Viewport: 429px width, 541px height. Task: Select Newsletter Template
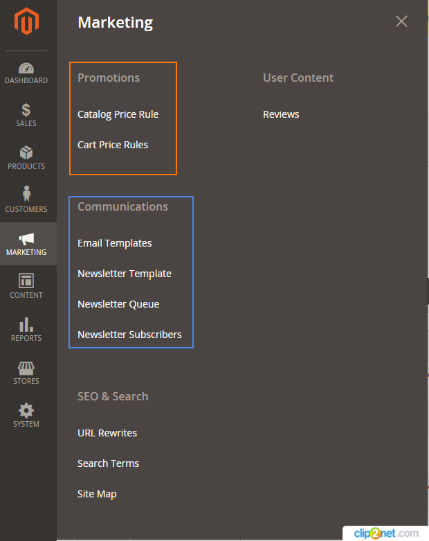tap(125, 274)
